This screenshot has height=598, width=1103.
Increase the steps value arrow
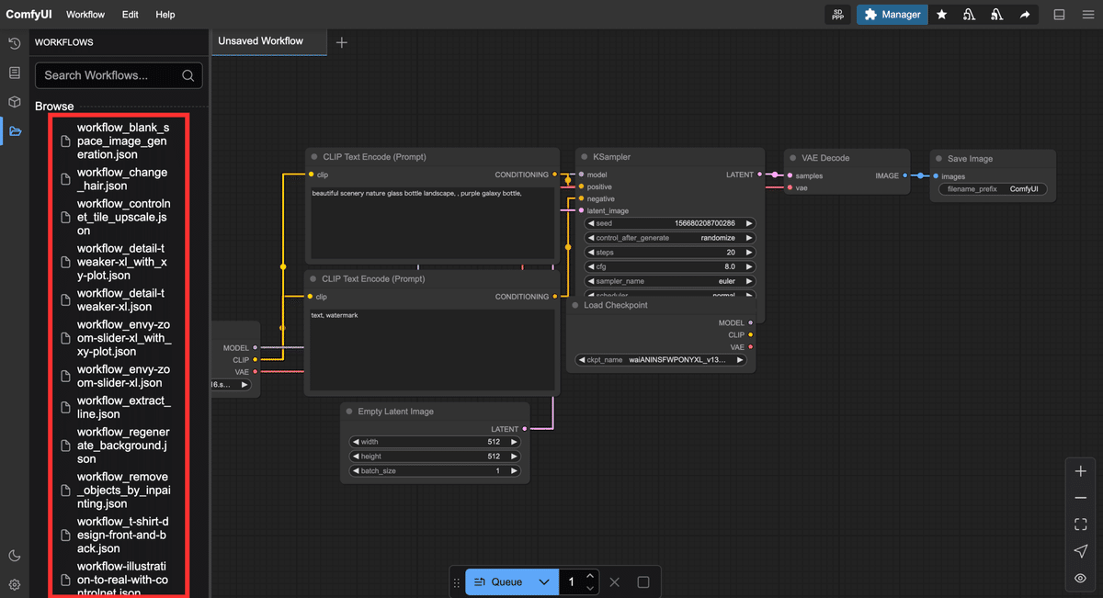pyautogui.click(x=749, y=253)
